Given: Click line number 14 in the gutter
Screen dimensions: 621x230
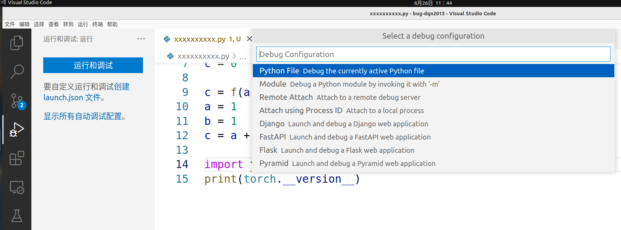Looking at the screenshot, I should tap(182, 164).
